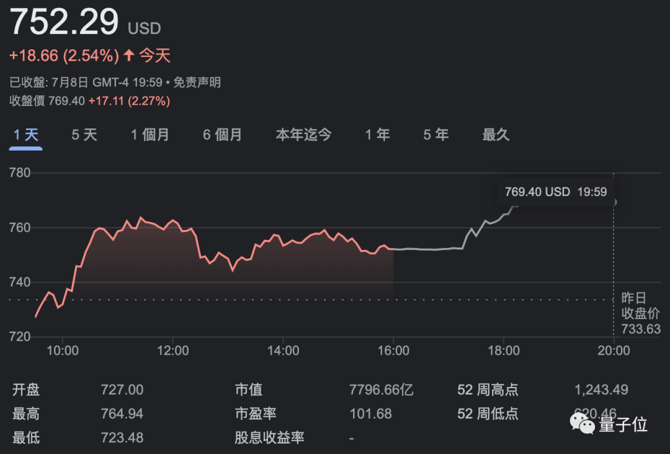The width and height of the screenshot is (670, 454).
Task: Select the 1 天 time range tab
Action: pyautogui.click(x=26, y=135)
